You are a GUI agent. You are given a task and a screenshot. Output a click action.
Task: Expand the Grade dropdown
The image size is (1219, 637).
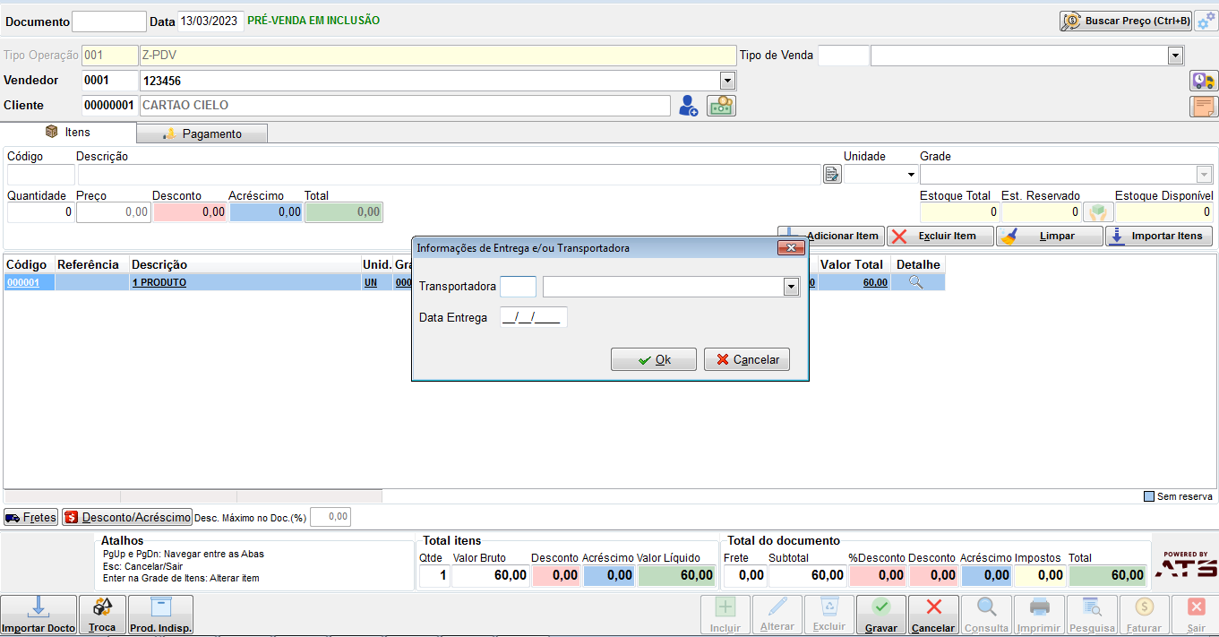[1205, 175]
